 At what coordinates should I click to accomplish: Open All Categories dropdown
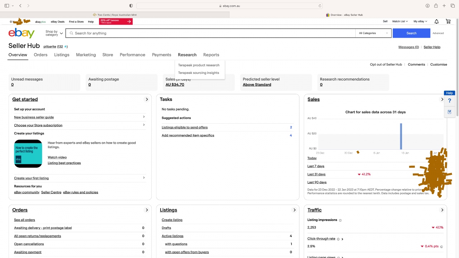(x=373, y=33)
